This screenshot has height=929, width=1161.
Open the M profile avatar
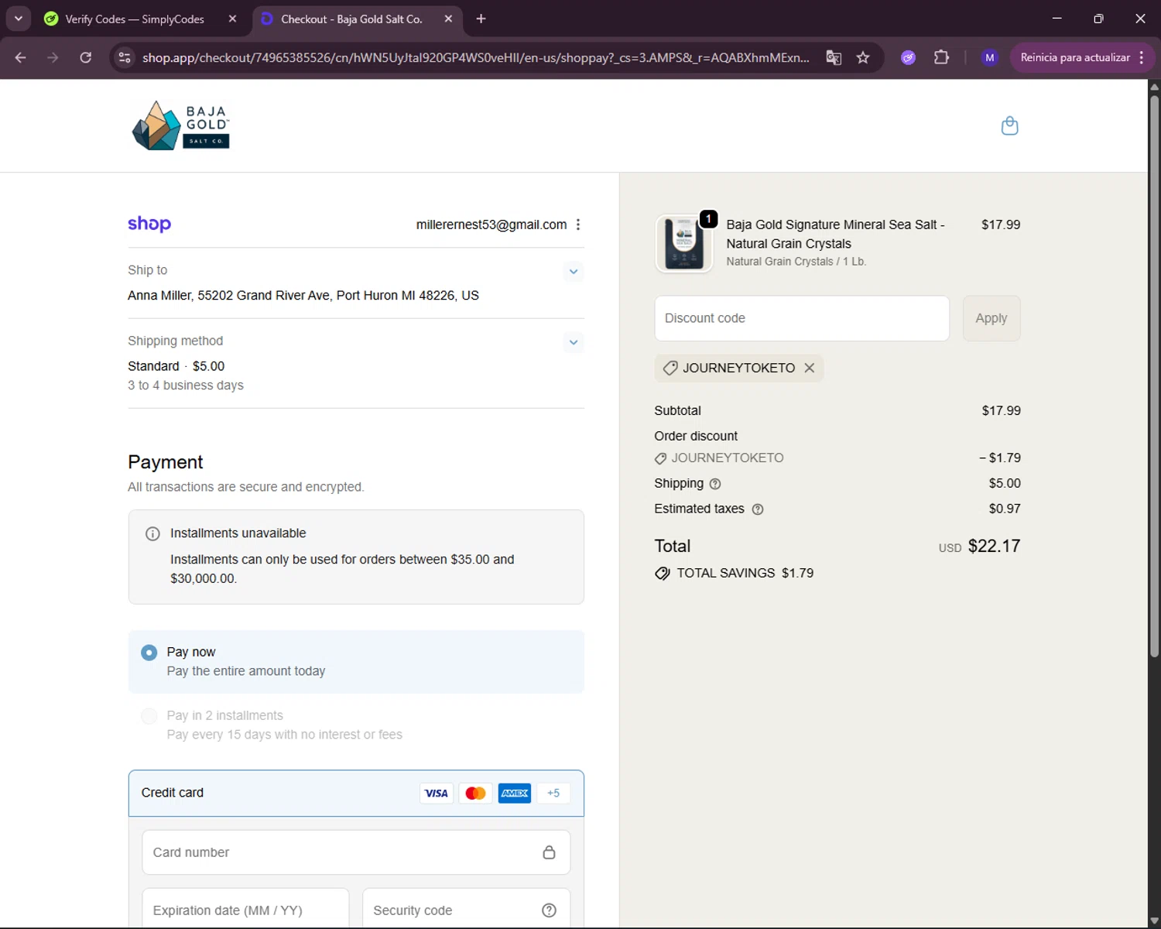[989, 57]
